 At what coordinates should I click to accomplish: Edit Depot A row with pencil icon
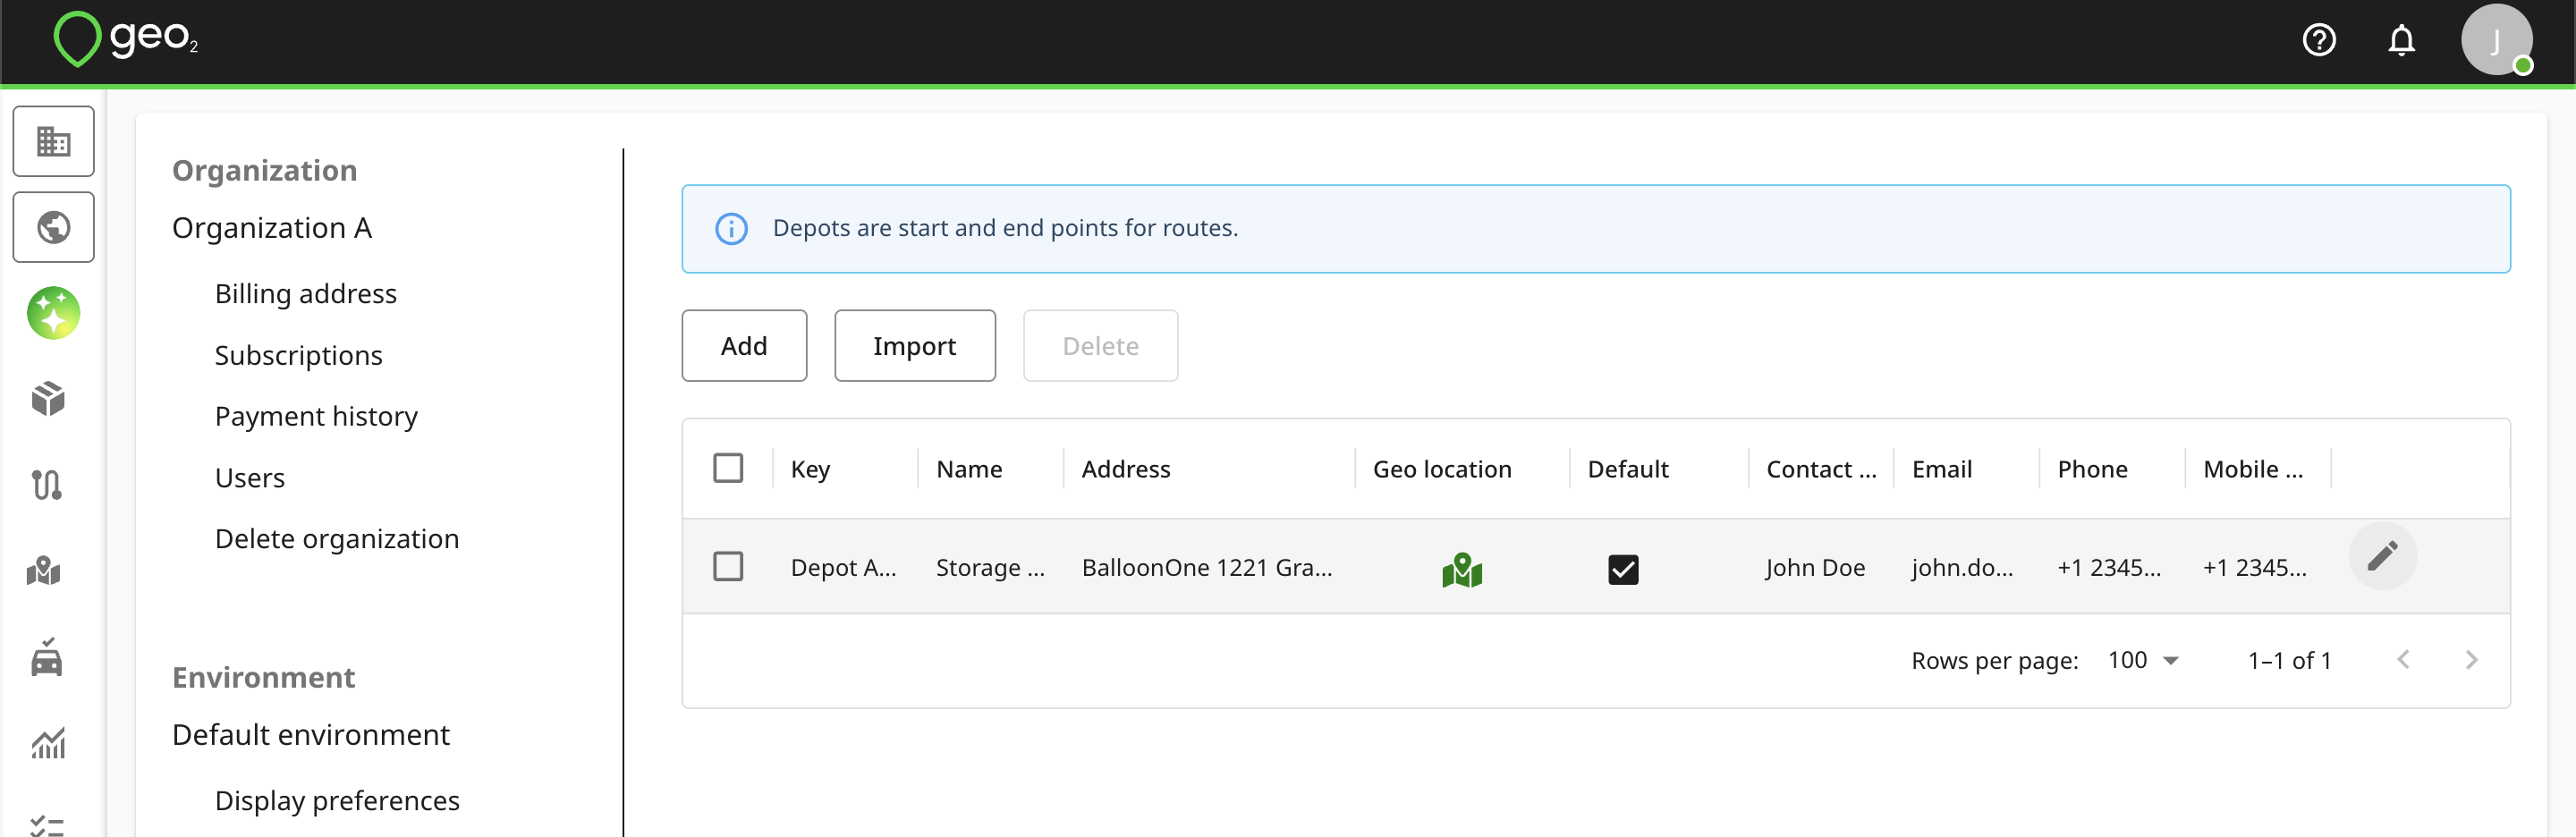2382,556
